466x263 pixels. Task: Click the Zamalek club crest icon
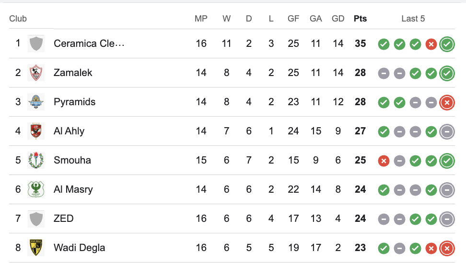point(36,73)
